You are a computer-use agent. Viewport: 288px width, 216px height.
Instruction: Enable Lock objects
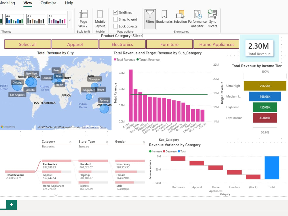point(115,26)
